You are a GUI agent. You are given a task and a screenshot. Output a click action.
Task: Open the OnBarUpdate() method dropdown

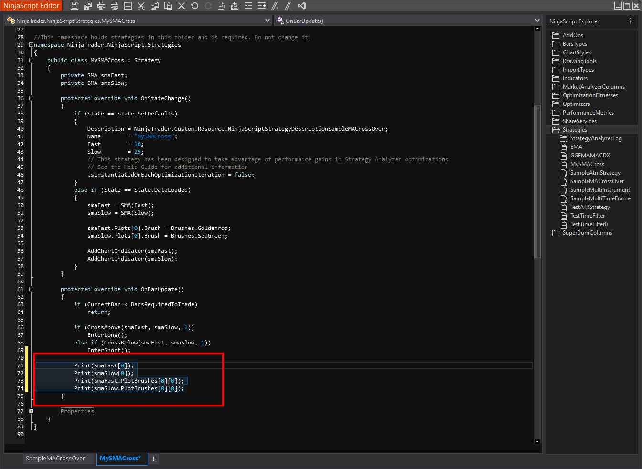click(x=408, y=21)
